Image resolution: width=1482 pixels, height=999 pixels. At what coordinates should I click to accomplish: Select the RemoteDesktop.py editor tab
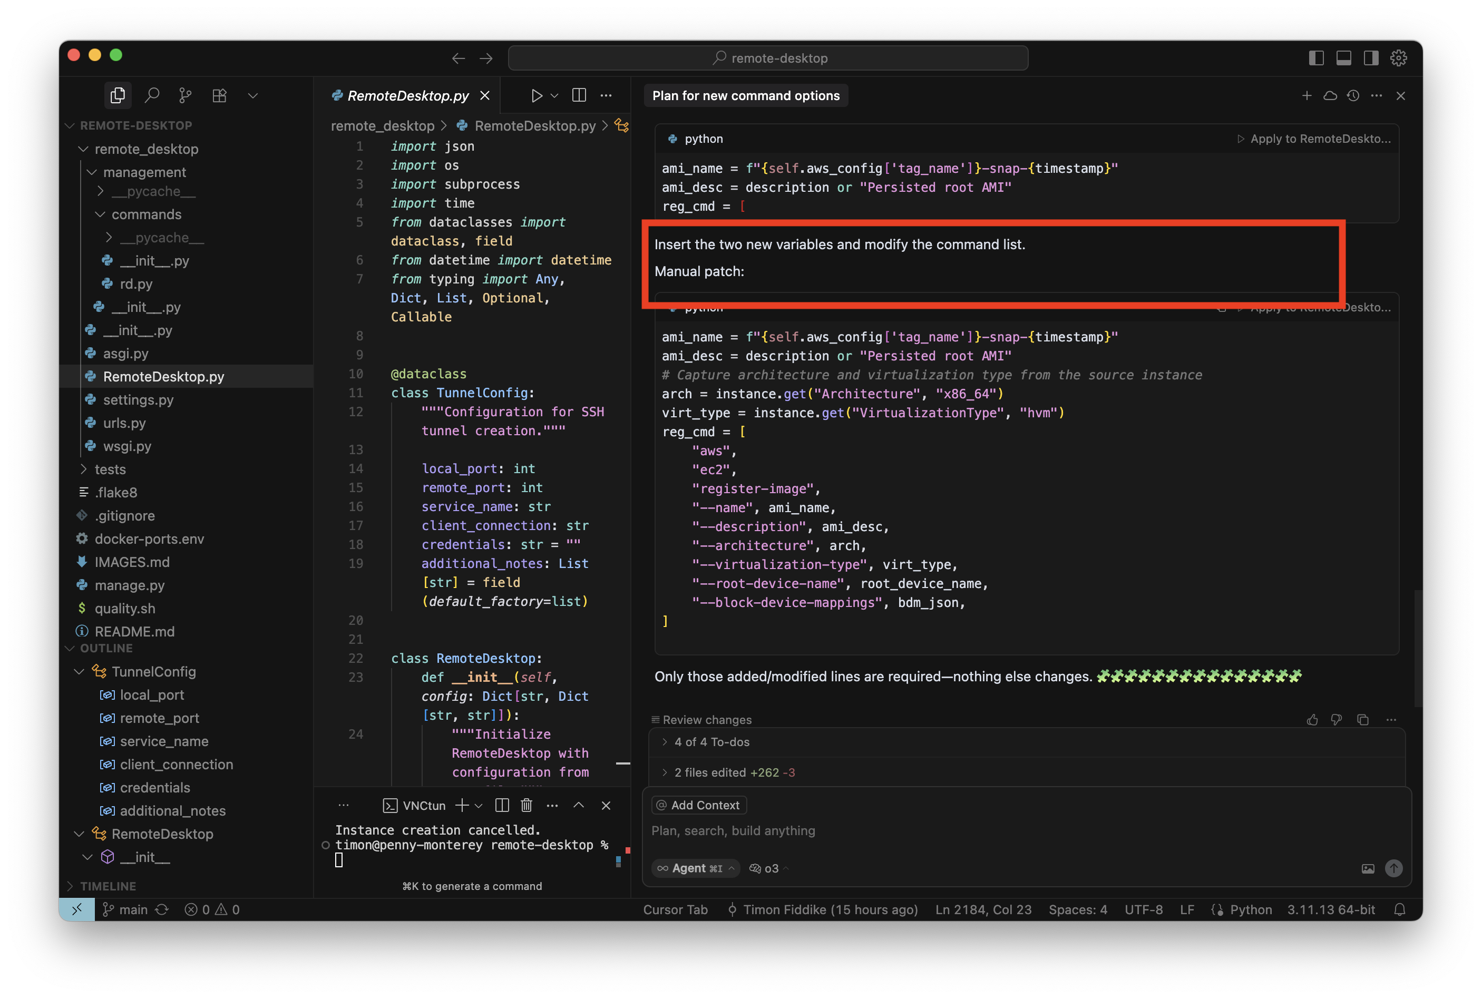pyautogui.click(x=408, y=95)
